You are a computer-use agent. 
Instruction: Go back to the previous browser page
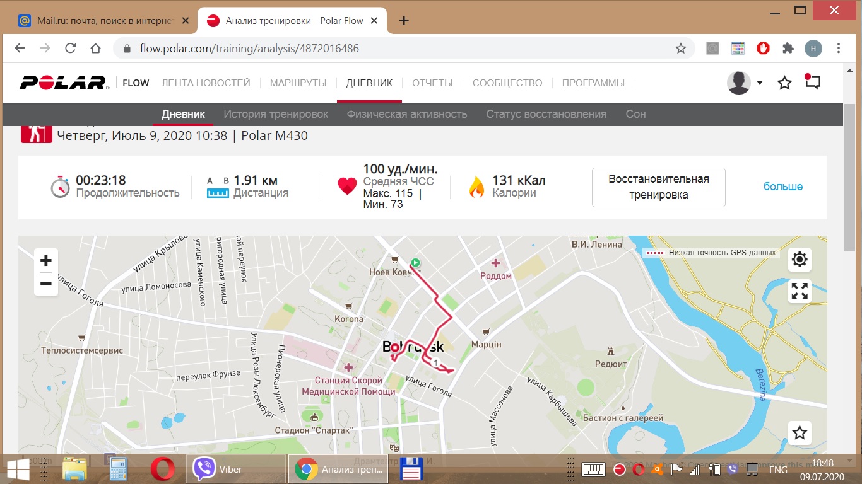point(20,49)
